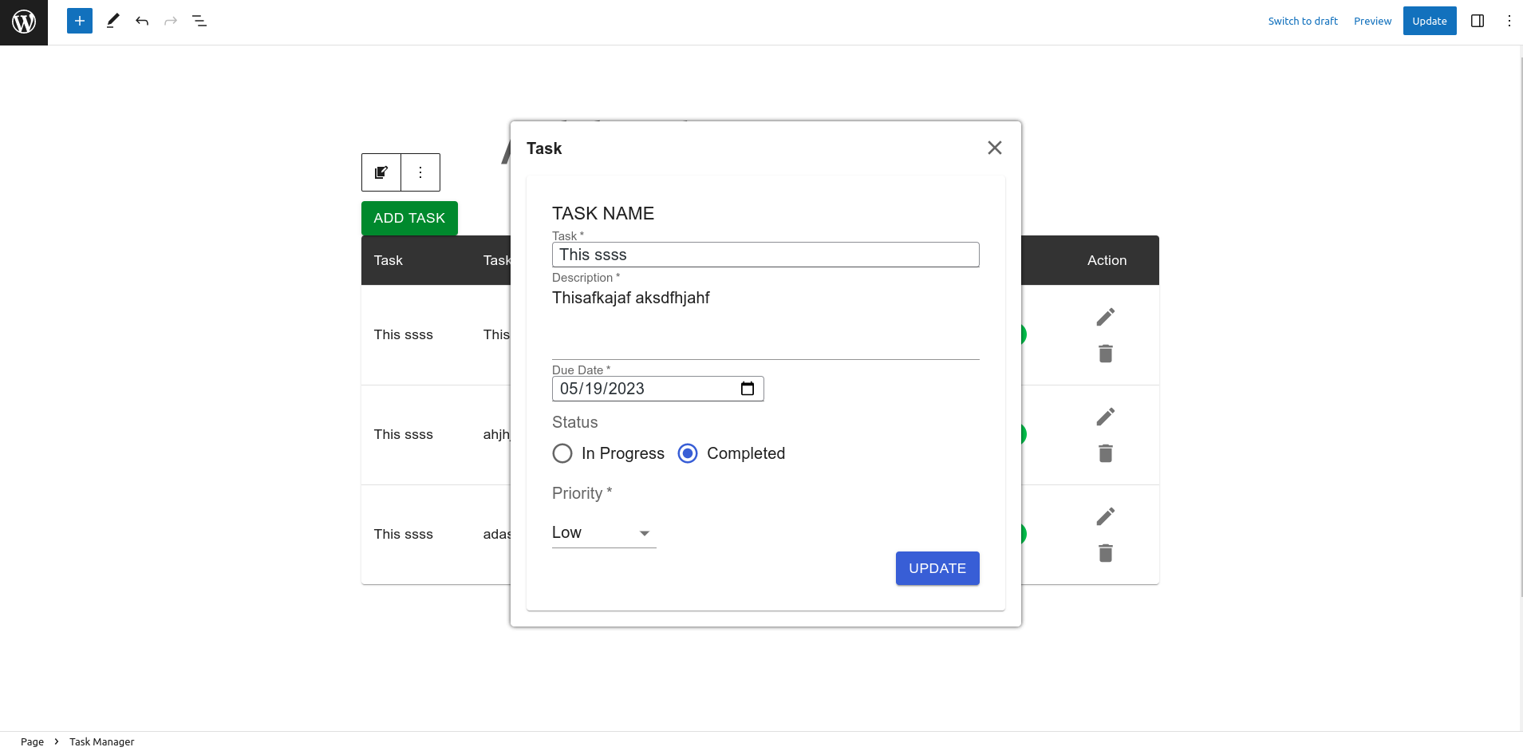Click the Switch to draft link

click(x=1302, y=21)
